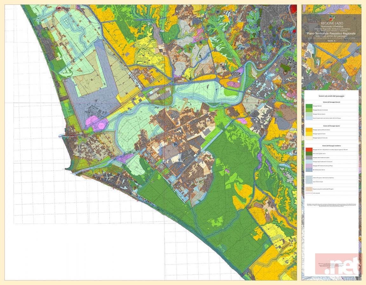Select the Paesaggio Naturale dark green swatch

[x=308, y=106]
